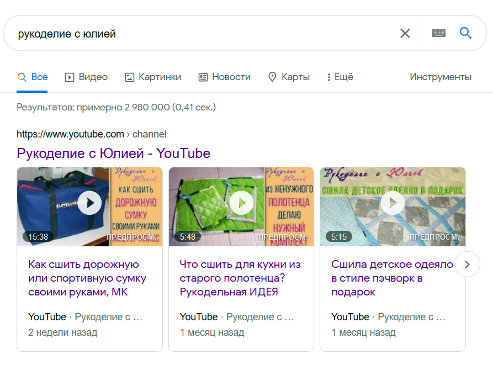Play the blue travel bag video
The width and height of the screenshot is (493, 370).
click(89, 203)
